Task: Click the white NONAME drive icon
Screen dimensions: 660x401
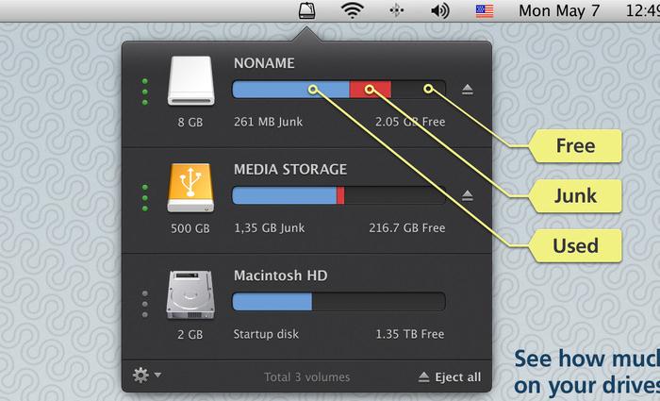Action: pyautogui.click(x=191, y=80)
